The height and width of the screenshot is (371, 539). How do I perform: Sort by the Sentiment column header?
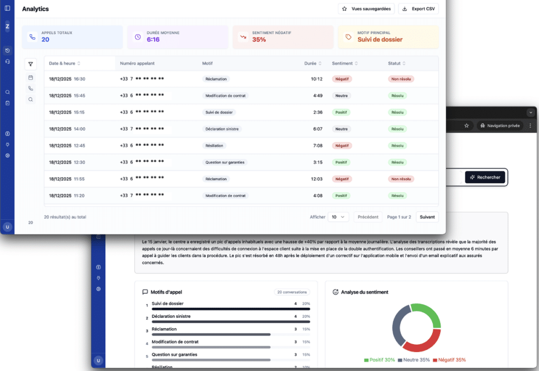(345, 64)
